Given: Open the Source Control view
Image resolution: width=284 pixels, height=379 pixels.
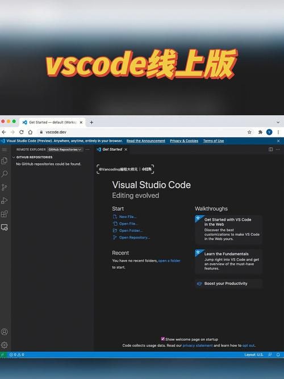Looking at the screenshot, I should point(5,187).
